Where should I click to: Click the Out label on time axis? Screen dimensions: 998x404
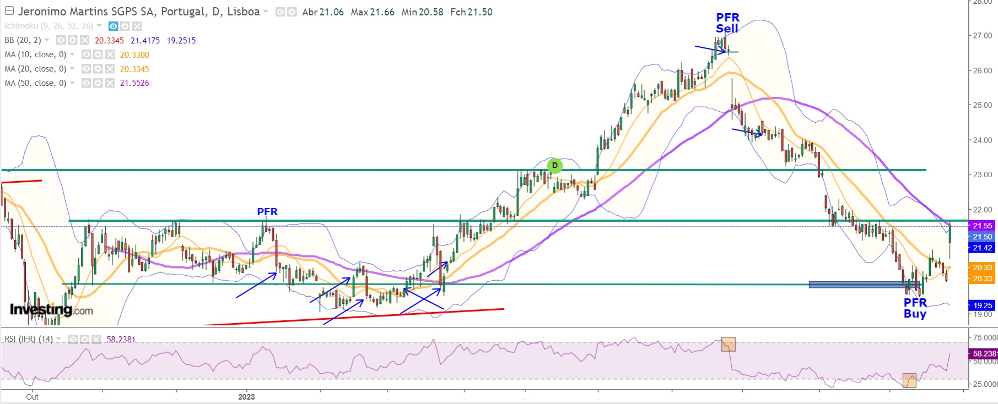[33, 397]
